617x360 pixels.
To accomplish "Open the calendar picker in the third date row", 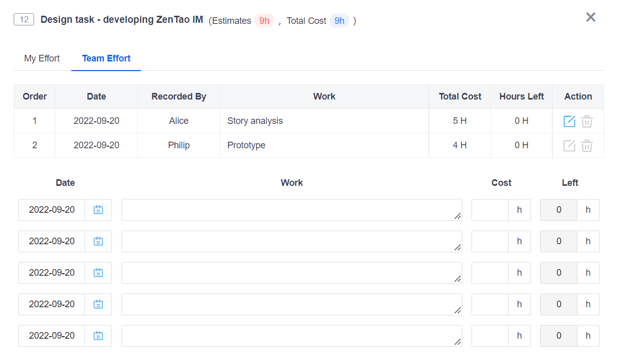I will click(x=98, y=273).
